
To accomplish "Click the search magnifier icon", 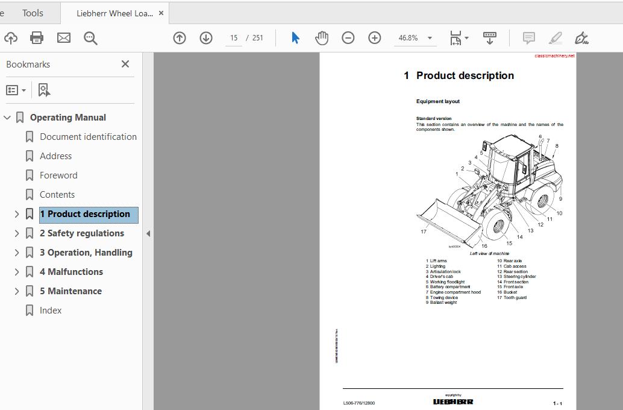I will (x=90, y=37).
